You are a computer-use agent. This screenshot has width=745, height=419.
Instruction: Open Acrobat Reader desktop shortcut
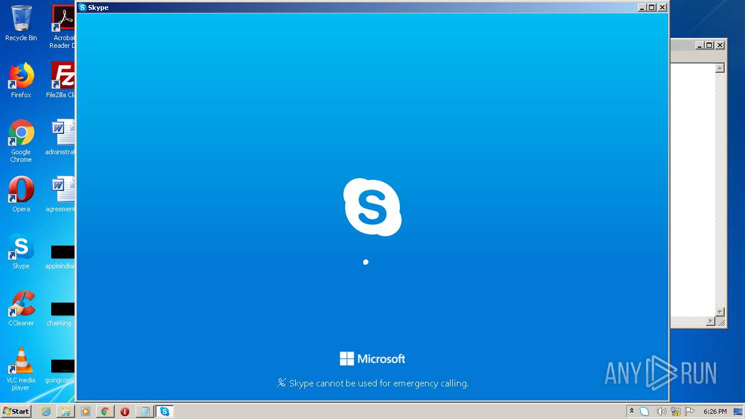tap(63, 27)
